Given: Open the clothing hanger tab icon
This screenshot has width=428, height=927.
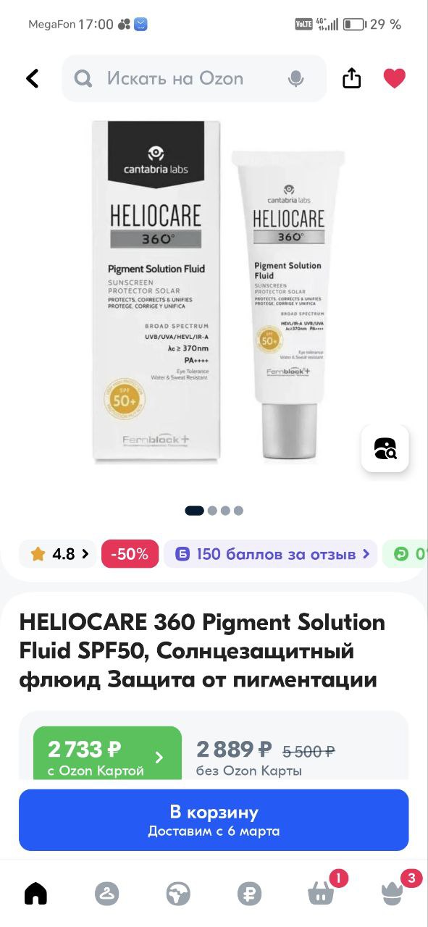Looking at the screenshot, I should [106, 893].
